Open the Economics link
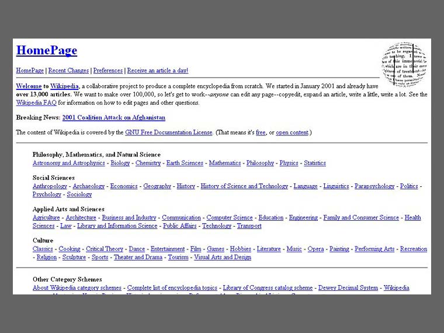444x333 pixels. point(124,186)
